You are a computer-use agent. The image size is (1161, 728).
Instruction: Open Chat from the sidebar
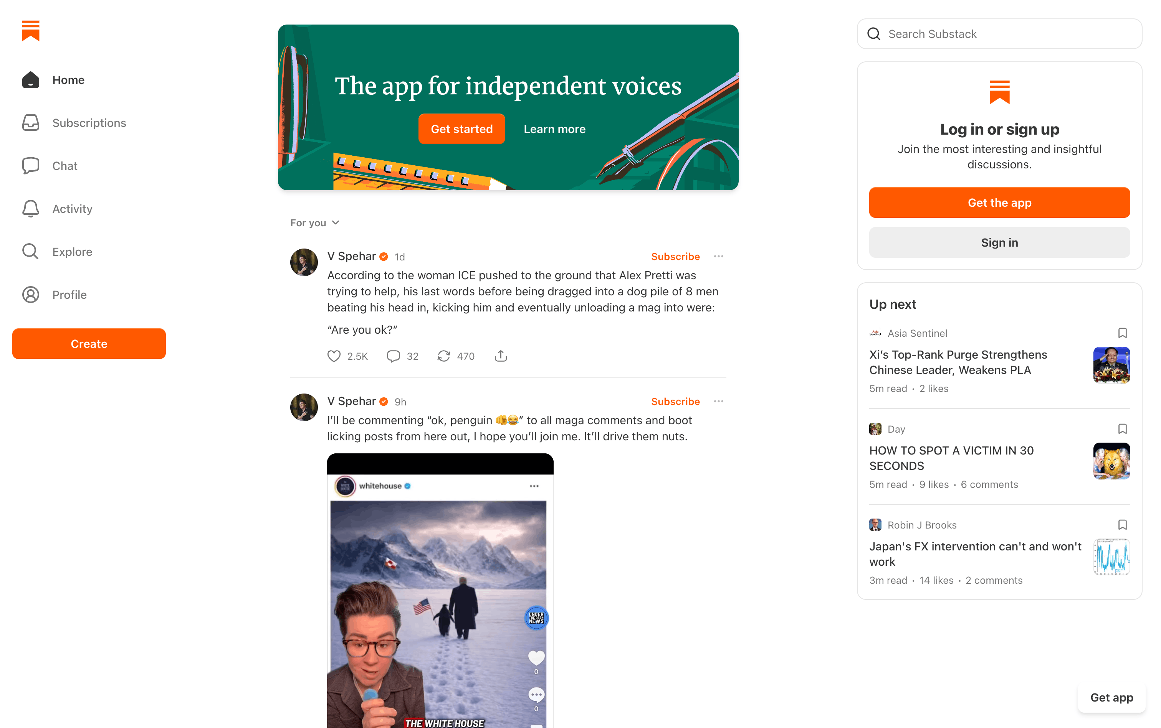(64, 166)
